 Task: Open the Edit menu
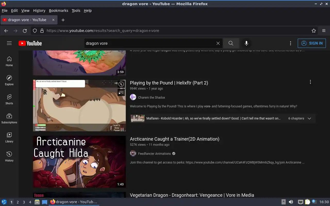tap(14, 11)
